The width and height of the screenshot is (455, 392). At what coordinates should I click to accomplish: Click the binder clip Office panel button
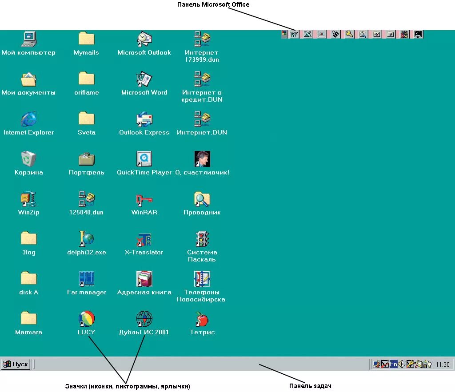click(335, 35)
